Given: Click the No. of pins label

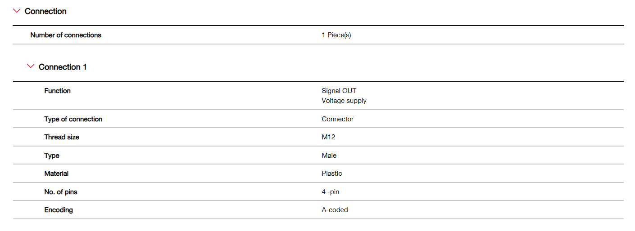Looking at the screenshot, I should point(60,192).
